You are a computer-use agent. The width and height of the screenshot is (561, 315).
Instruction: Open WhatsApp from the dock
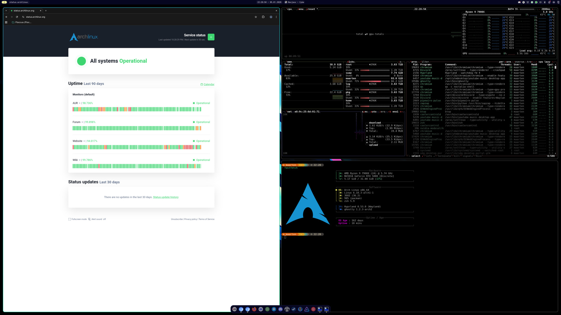267,309
